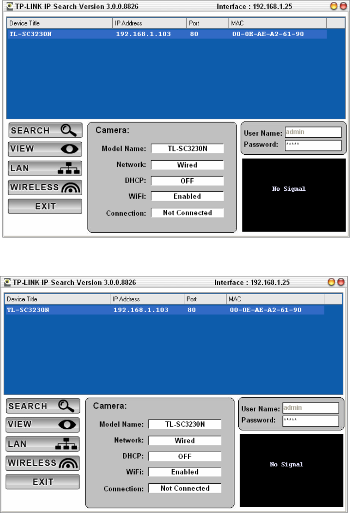This screenshot has width=350, height=513.
Task: Click TP-LINK app icon in upper title bar
Action: tap(10, 6)
